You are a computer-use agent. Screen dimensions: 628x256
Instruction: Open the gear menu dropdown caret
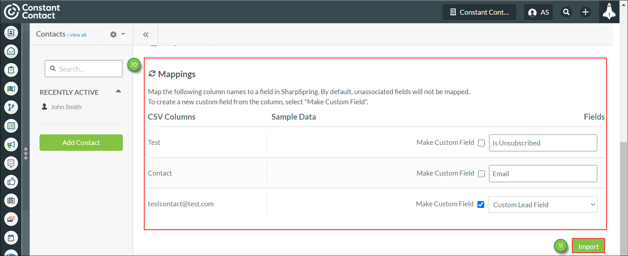click(x=123, y=34)
